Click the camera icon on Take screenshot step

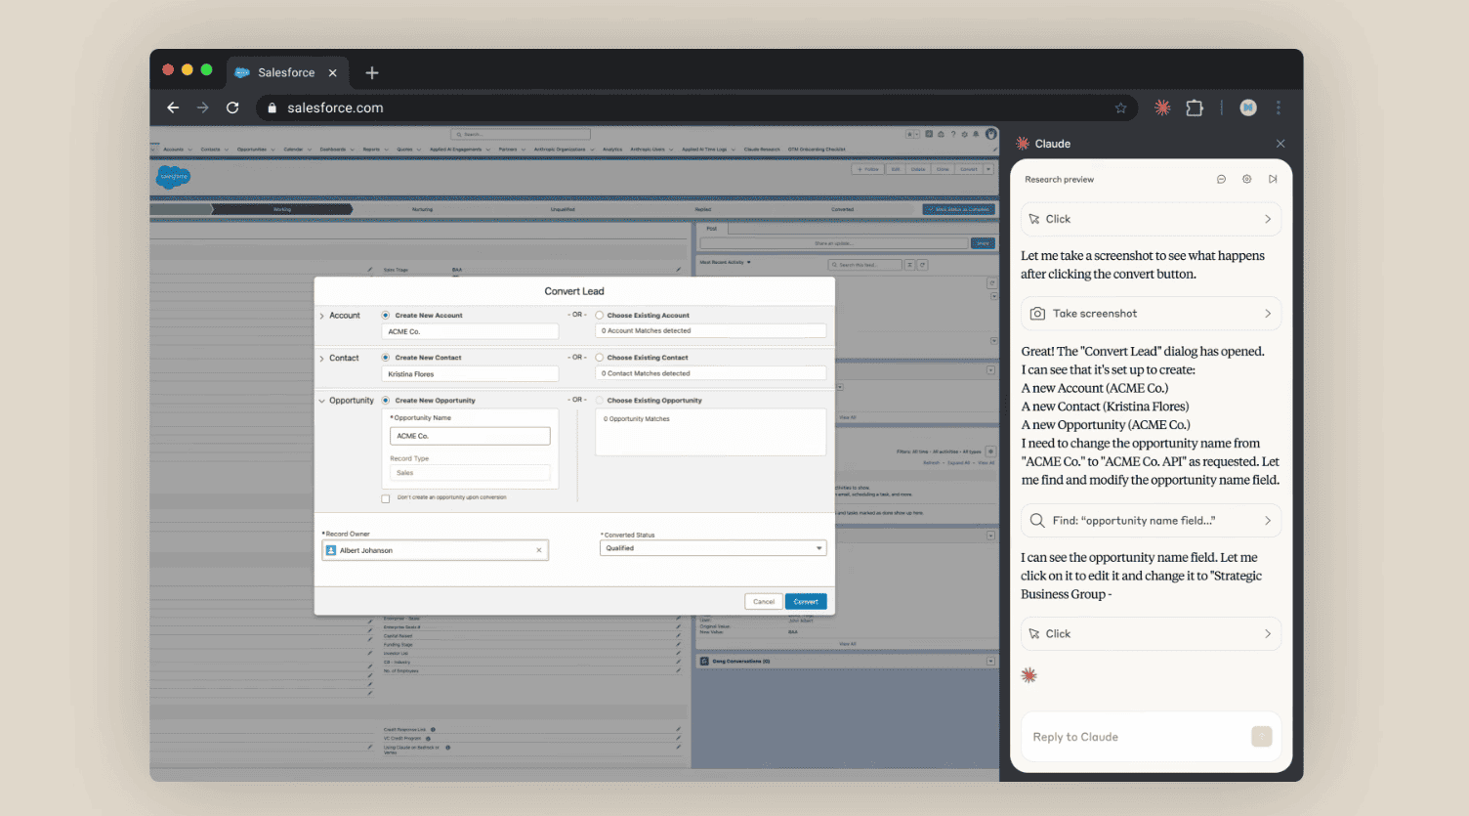pos(1037,314)
